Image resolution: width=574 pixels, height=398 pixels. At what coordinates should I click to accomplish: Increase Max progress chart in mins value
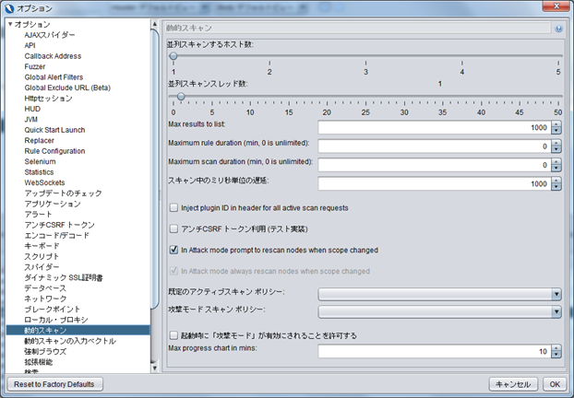[x=556, y=348]
